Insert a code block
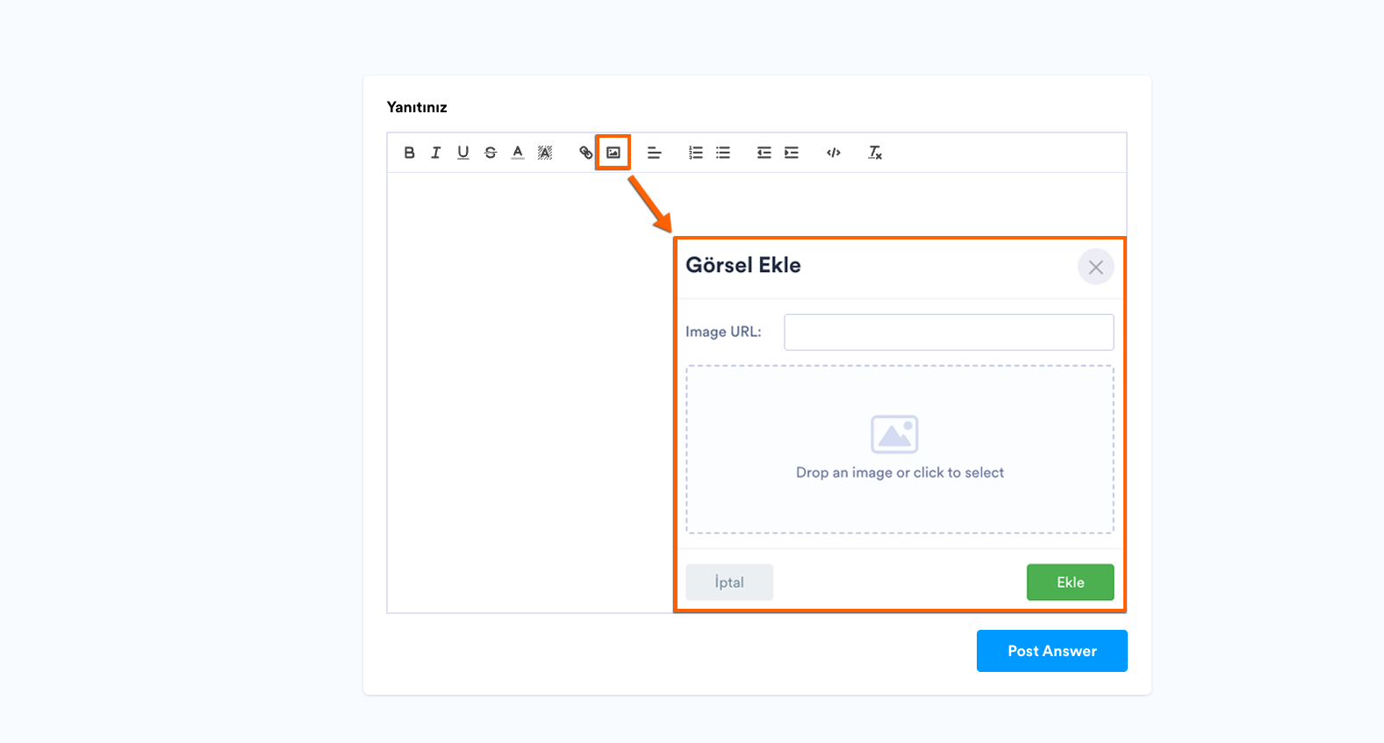1384x743 pixels. (x=833, y=153)
